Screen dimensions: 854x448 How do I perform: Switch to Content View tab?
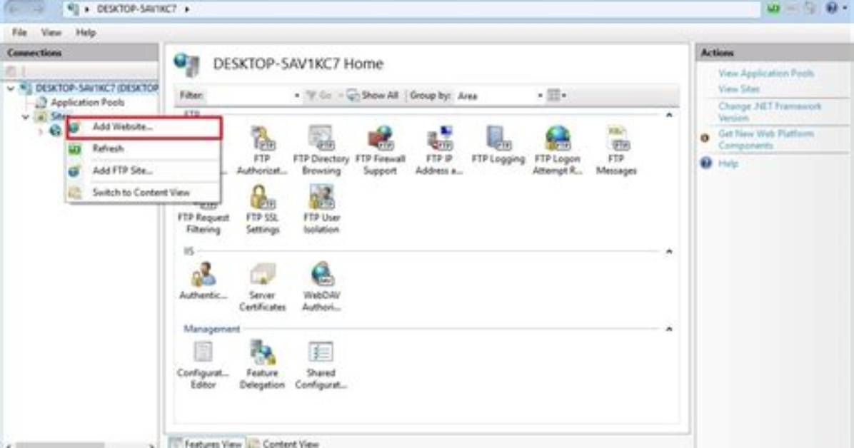pyautogui.click(x=283, y=442)
